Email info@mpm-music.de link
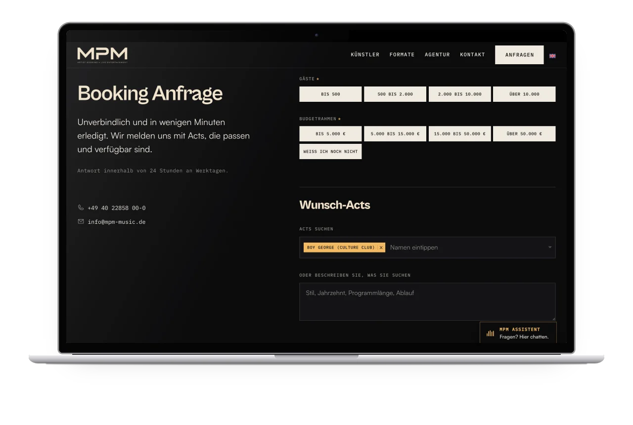The image size is (633, 425). (x=117, y=222)
